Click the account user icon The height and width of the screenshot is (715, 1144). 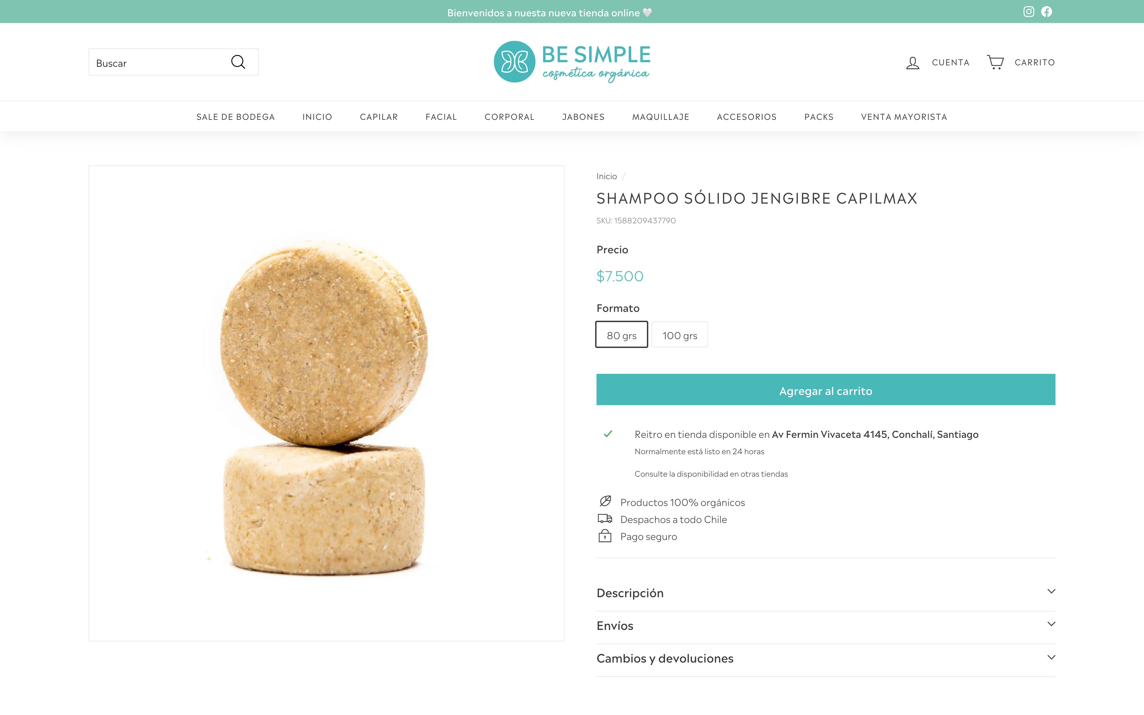coord(913,62)
